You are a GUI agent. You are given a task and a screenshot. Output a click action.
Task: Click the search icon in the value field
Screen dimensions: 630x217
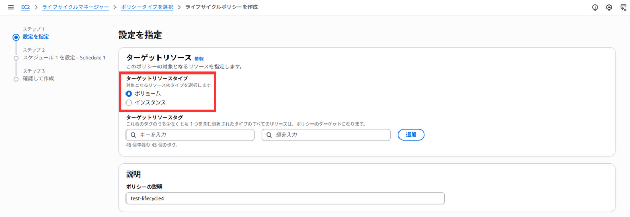pyautogui.click(x=269, y=135)
